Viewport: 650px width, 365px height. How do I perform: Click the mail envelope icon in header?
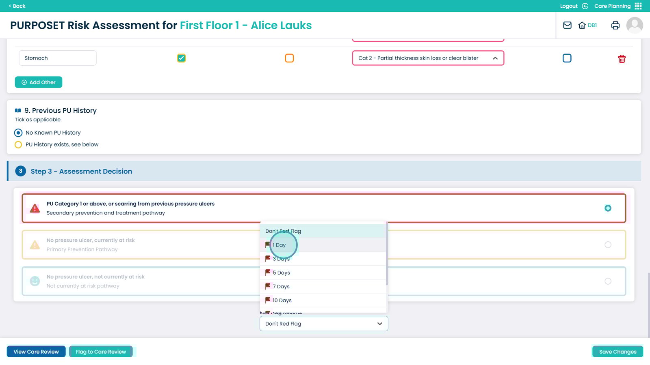pyautogui.click(x=567, y=25)
